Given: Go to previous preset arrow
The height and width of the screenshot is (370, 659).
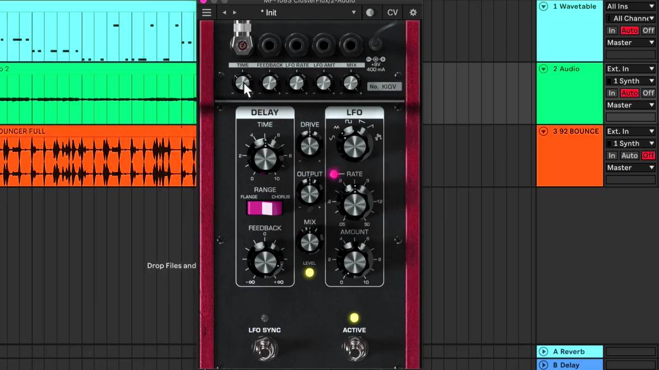Looking at the screenshot, I should tap(225, 13).
